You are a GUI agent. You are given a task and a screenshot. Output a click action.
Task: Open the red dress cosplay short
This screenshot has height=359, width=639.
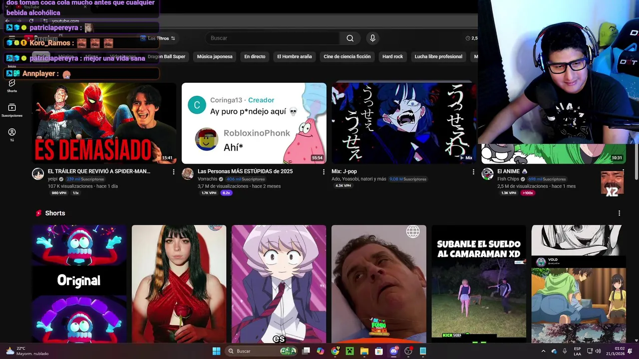click(x=179, y=284)
